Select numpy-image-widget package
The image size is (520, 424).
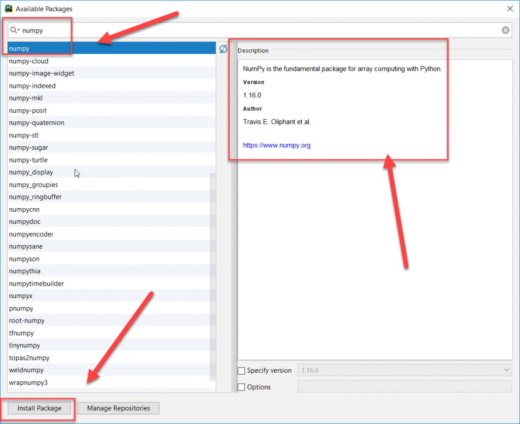tap(112, 73)
